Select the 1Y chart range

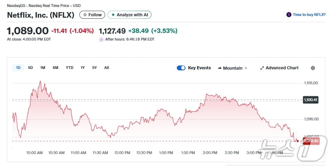[82, 68]
